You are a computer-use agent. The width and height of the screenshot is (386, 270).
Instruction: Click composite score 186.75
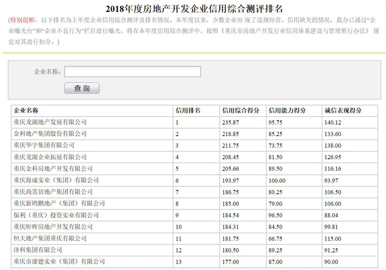pos(230,192)
